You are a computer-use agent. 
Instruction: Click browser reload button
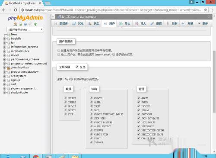16,10
